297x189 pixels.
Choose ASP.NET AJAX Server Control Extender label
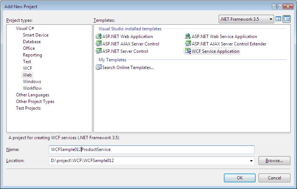[229, 44]
